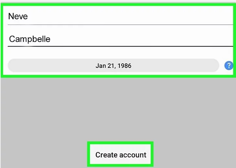Select the birth date pill button

[x=113, y=66]
